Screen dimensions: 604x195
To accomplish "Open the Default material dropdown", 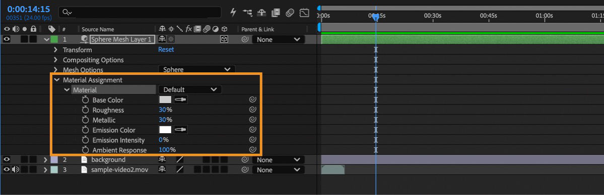I will 190,89.
